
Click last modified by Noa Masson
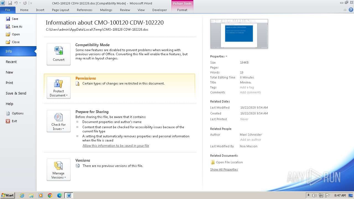tap(249, 146)
